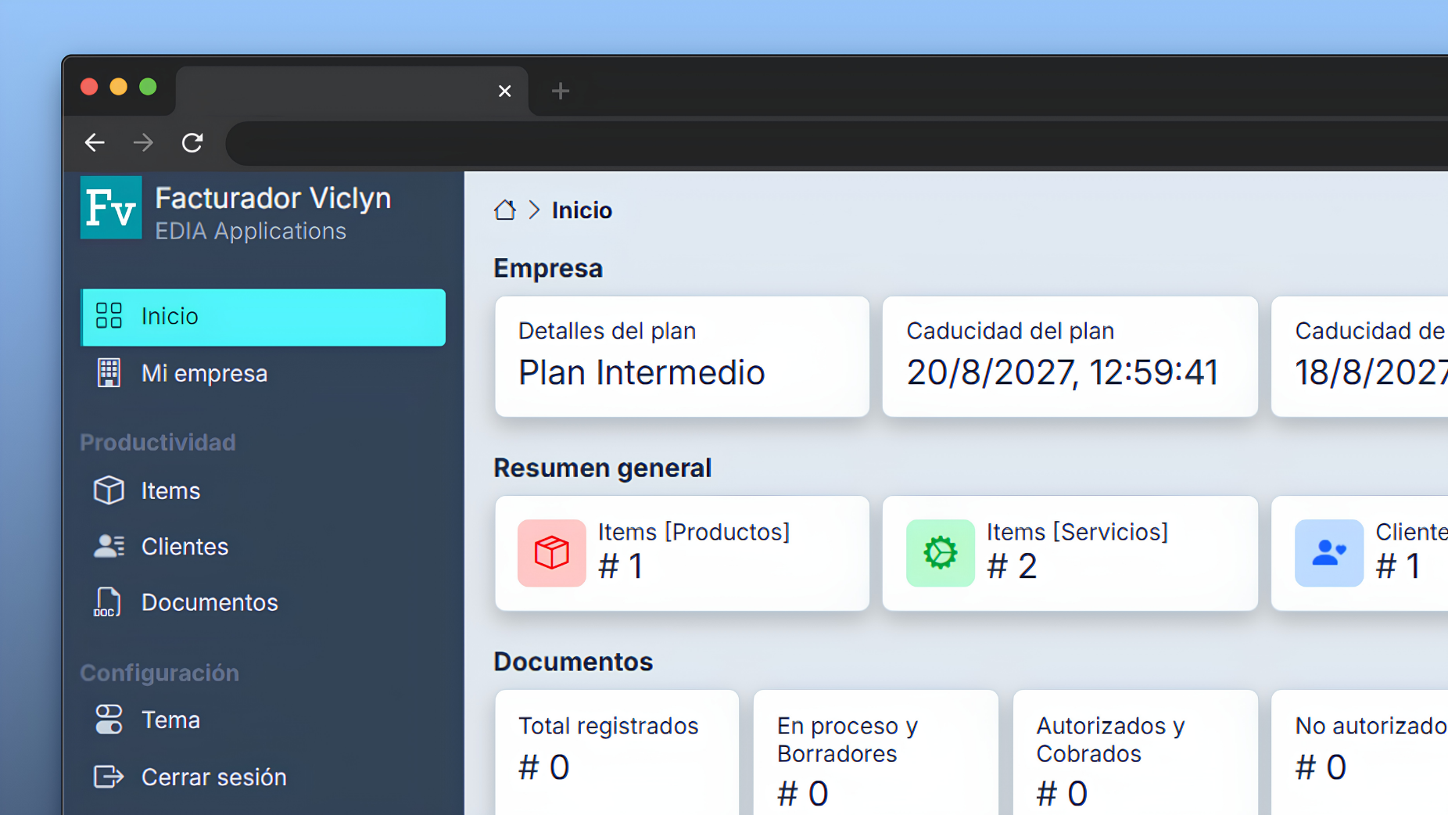This screenshot has width=1448, height=815.
Task: Click the 'Caducidad del plan' label
Action: [1010, 331]
